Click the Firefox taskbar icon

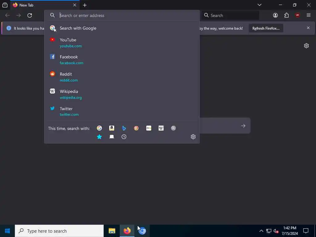coord(127,231)
